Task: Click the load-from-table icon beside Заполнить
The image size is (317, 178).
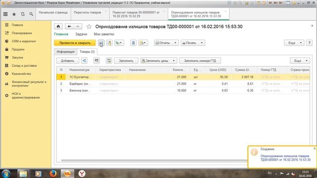Action: (109, 61)
